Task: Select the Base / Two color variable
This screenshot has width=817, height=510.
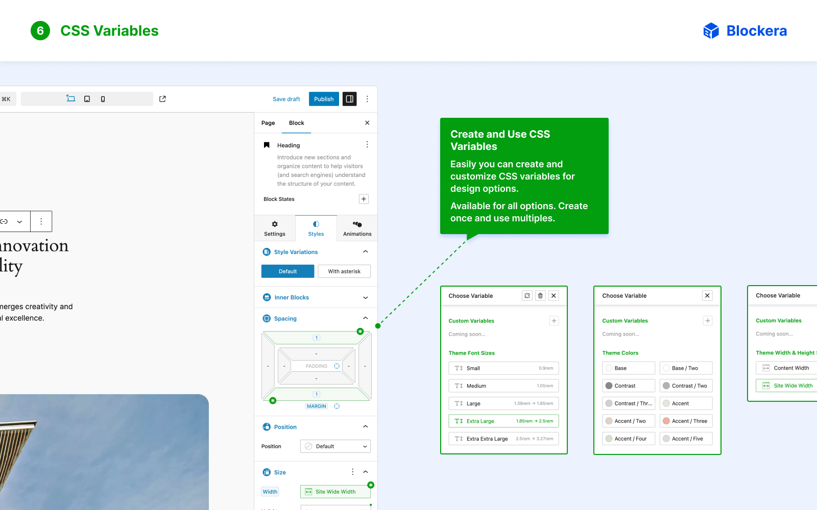Action: point(686,368)
